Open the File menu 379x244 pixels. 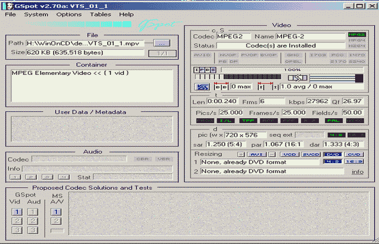tap(11, 15)
